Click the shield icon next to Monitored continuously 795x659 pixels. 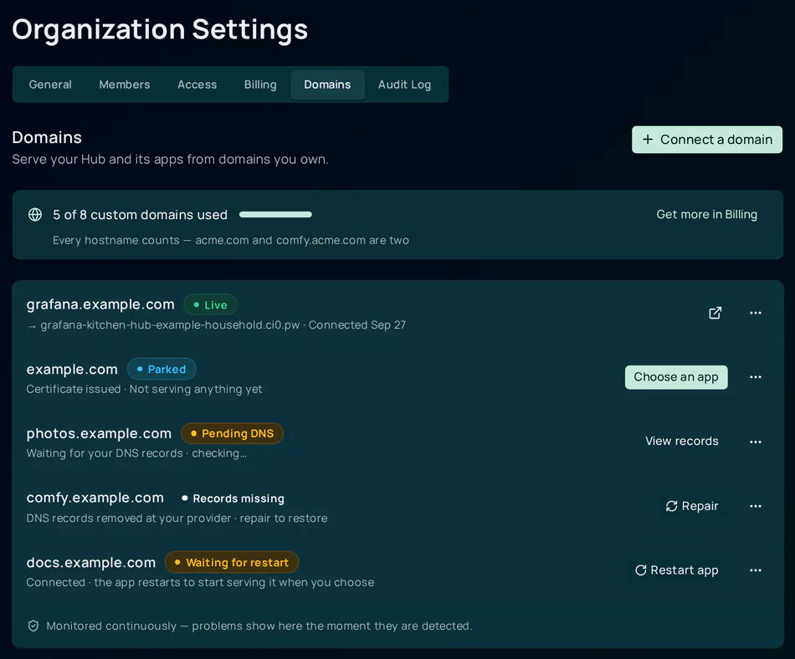pos(33,626)
